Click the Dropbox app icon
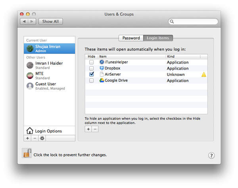 point(102,68)
